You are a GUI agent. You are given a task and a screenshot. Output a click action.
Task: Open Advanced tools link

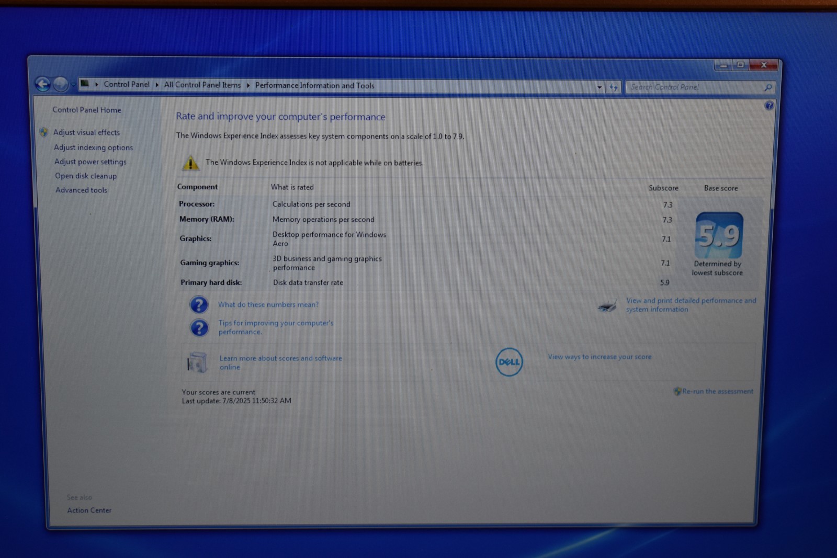click(x=82, y=190)
